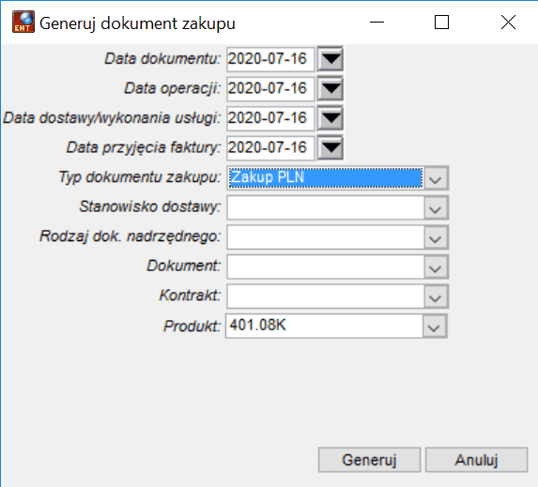Expand the Stanowisko dostawy dropdown
The image size is (538, 487).
coord(436,207)
